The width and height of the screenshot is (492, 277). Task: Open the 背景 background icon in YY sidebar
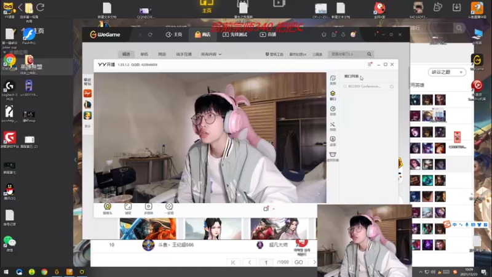tap(333, 111)
